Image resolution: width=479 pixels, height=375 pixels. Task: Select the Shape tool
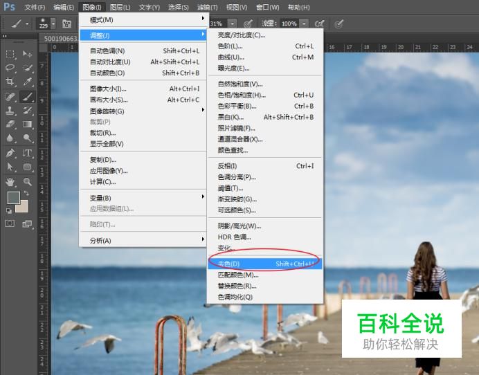27,167
